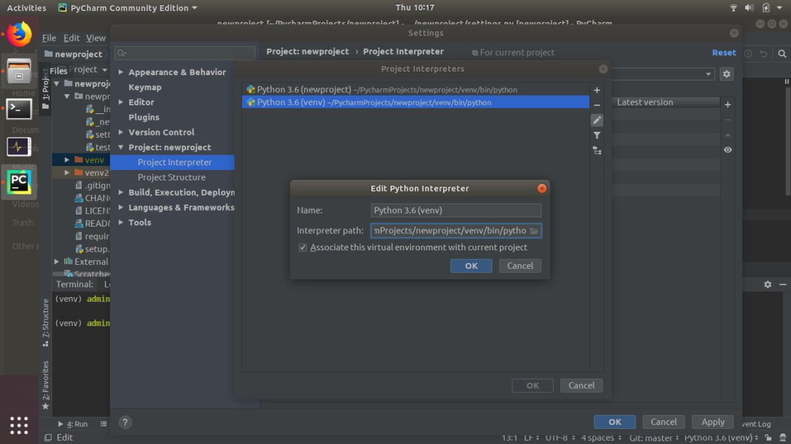The image size is (791, 444).
Task: Select Plugins in settings list
Action: coord(144,117)
